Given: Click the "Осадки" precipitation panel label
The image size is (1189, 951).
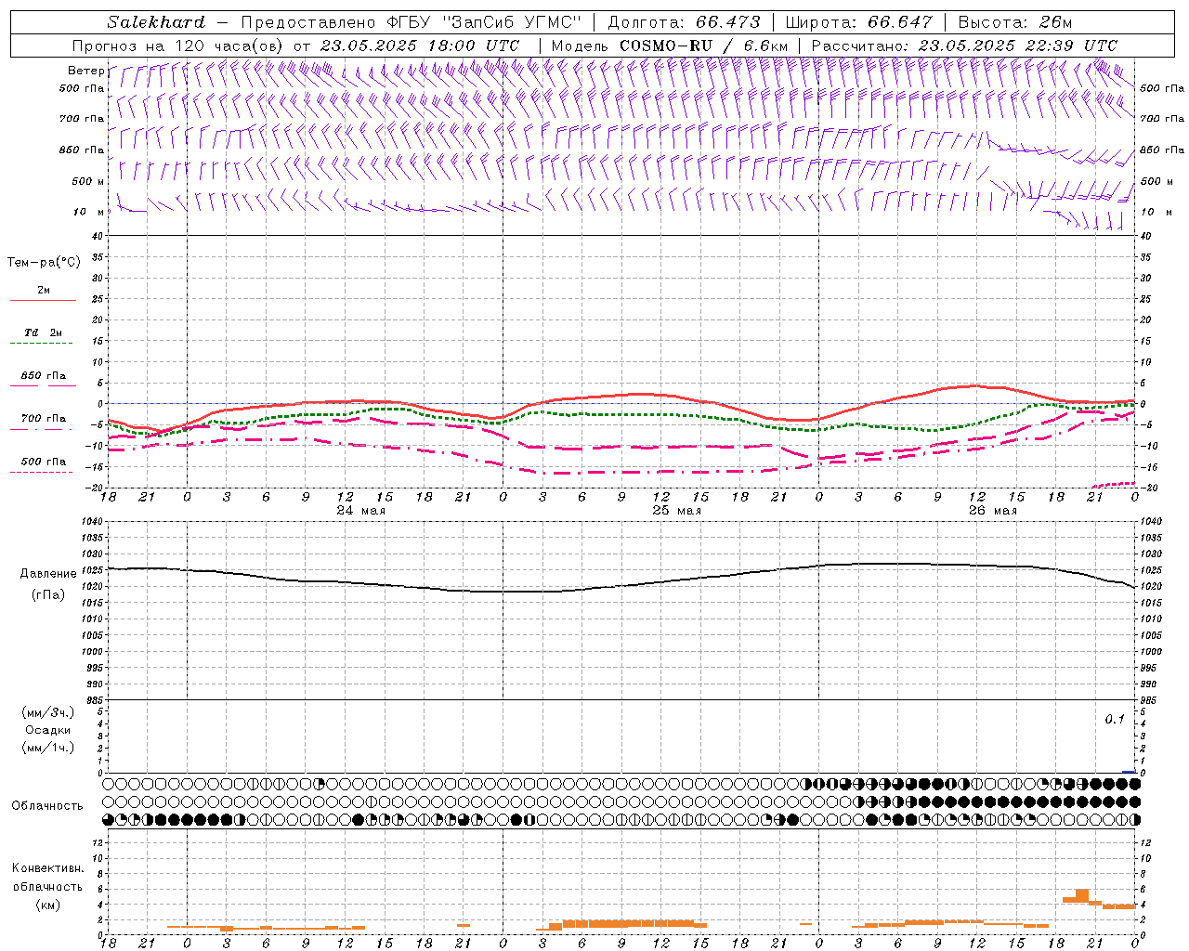Looking at the screenshot, I should pyautogui.click(x=48, y=730).
